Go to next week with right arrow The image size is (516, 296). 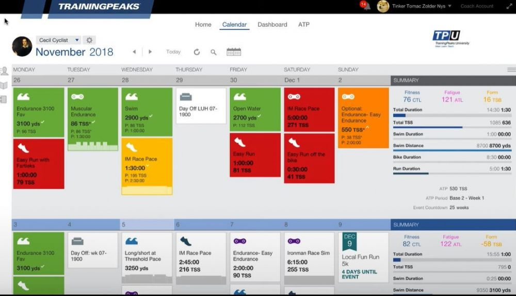(x=150, y=52)
